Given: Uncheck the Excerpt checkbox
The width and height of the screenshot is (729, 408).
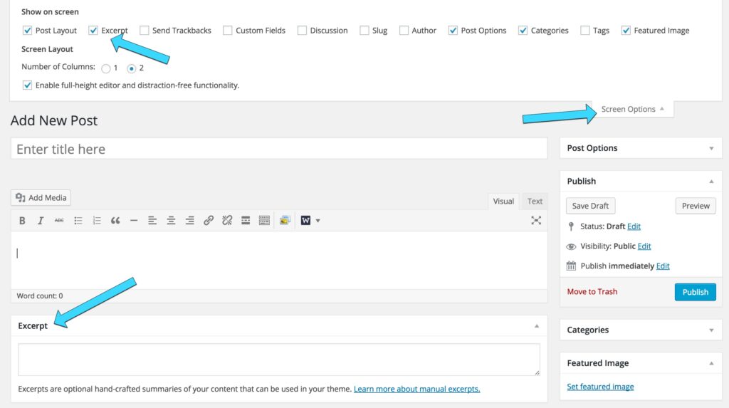Looking at the screenshot, I should pyautogui.click(x=93, y=30).
